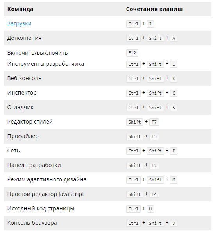This screenshot has height=235, width=213.
Task: Click the U key for Исходный код страницы
Action: click(150, 209)
